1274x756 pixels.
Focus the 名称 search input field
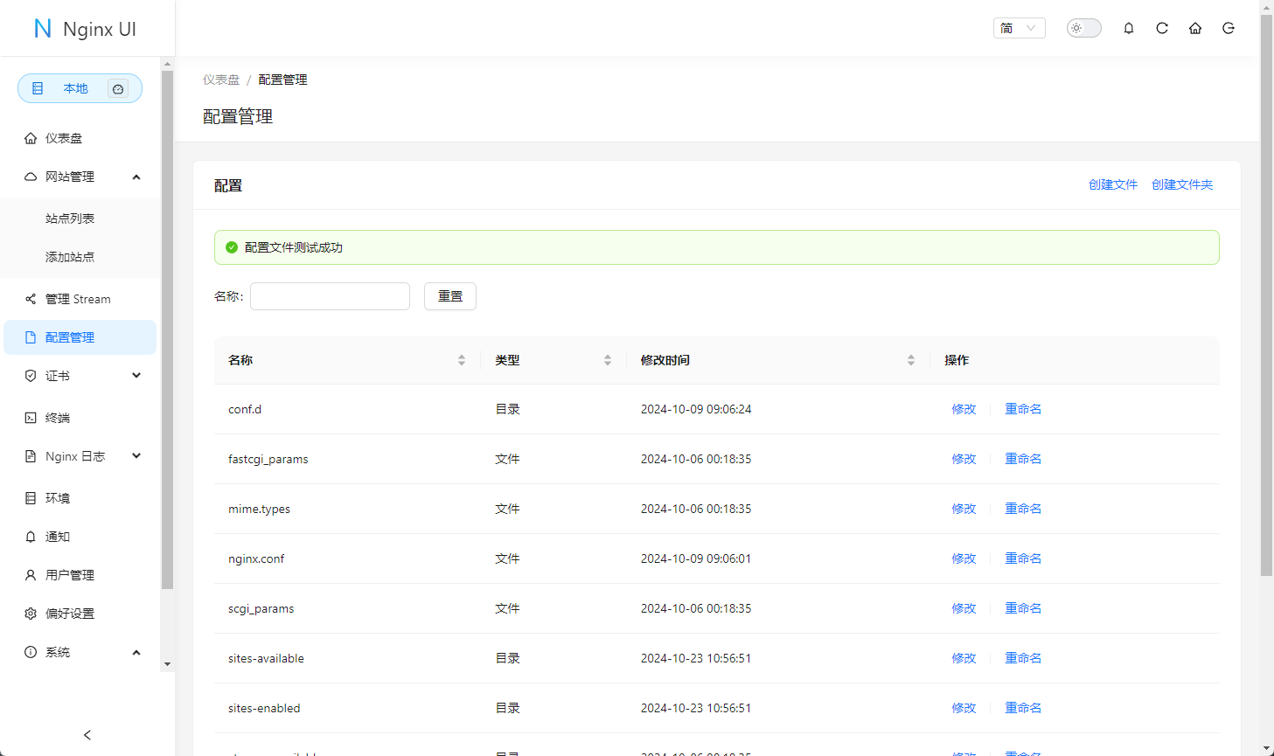click(x=330, y=296)
